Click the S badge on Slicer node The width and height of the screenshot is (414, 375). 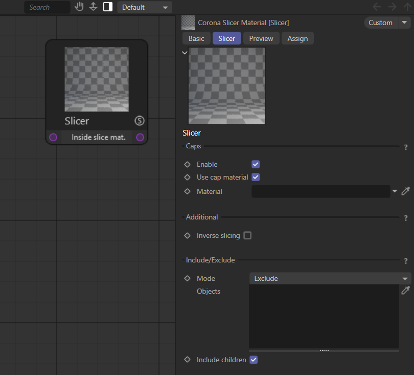click(140, 121)
